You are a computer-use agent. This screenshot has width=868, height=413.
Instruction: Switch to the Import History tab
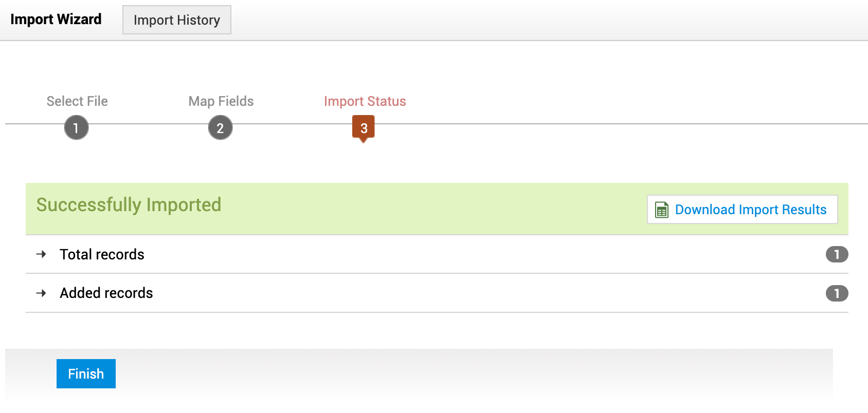coord(176,20)
